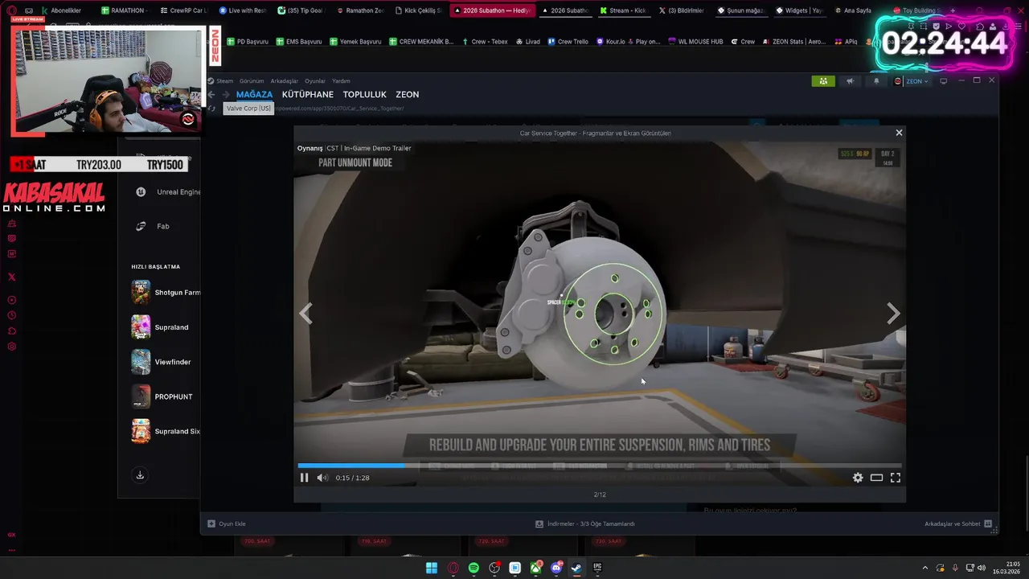Launch PROPHUNT from quick launch list
The width and height of the screenshot is (1029, 579).
click(x=162, y=396)
